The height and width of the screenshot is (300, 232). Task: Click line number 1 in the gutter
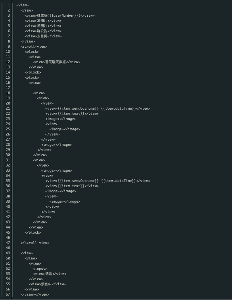coord(9,5)
